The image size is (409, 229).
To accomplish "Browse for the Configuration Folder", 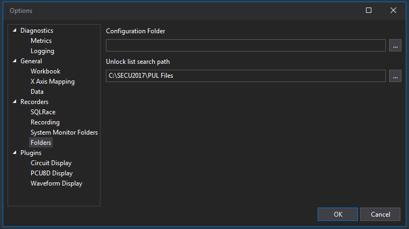I will (x=395, y=46).
